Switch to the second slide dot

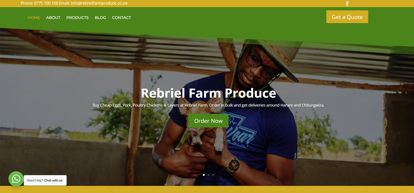(208, 175)
